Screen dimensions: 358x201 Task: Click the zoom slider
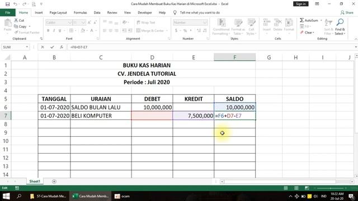330,188
